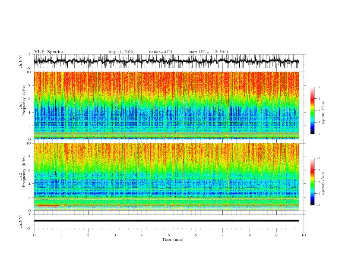This screenshot has height=264, width=342.
Task: Click the time axis tick label '5'
Action: [169, 235]
